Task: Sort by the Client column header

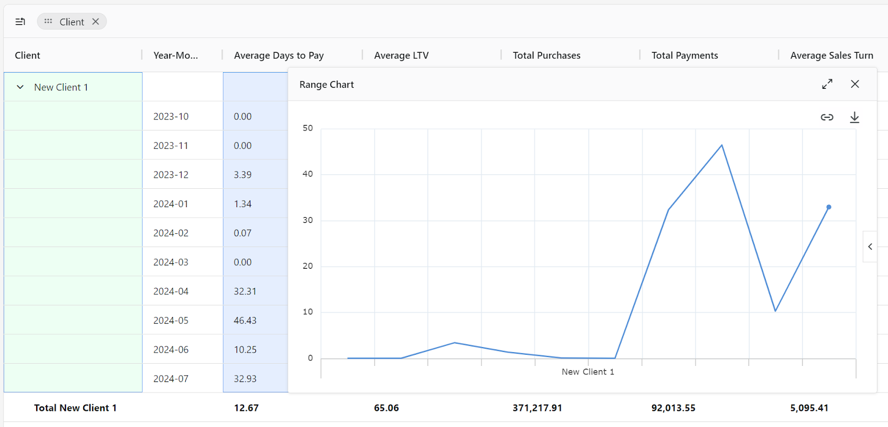Action: coord(28,55)
